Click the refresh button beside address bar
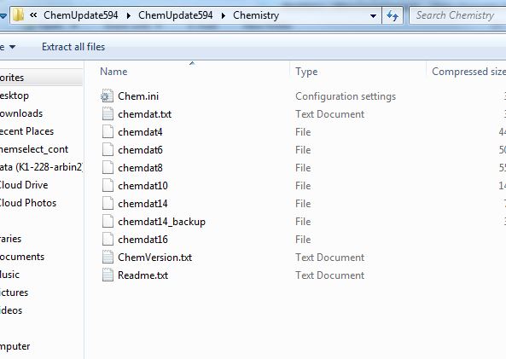506x359 pixels. click(392, 15)
